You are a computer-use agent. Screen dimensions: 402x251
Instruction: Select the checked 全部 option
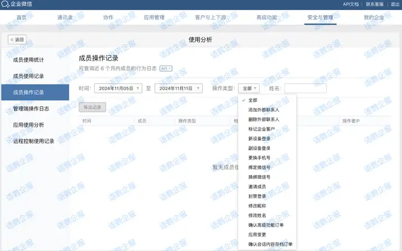click(253, 100)
